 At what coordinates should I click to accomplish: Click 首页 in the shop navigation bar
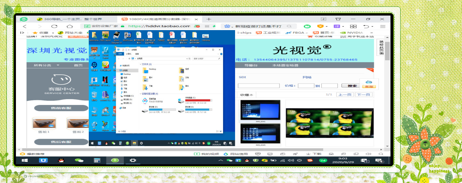pos(78,65)
